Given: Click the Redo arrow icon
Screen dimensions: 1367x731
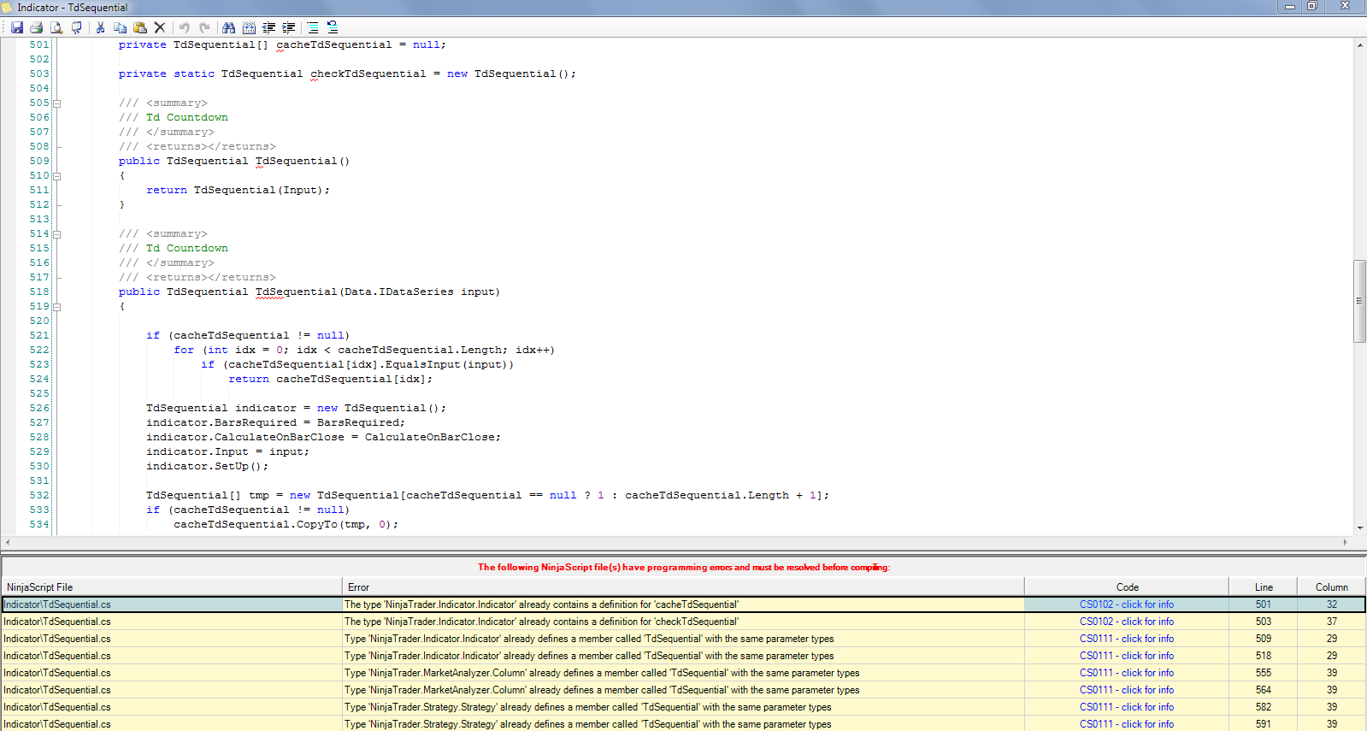Looking at the screenshot, I should coord(204,27).
